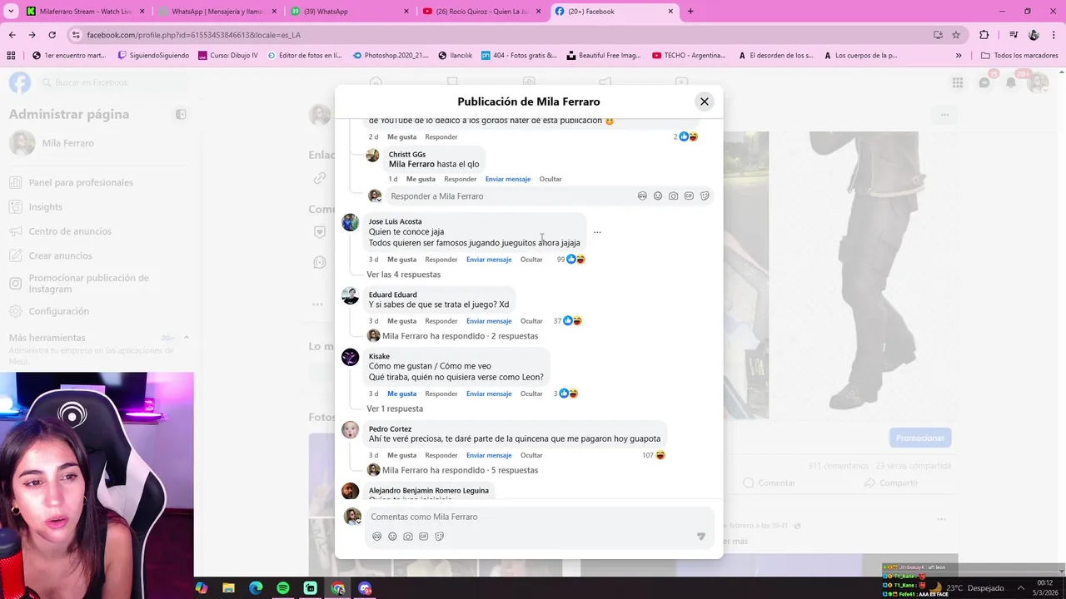The width and height of the screenshot is (1066, 599).
Task: Open the tab search dropdown arrow
Action: 11,12
